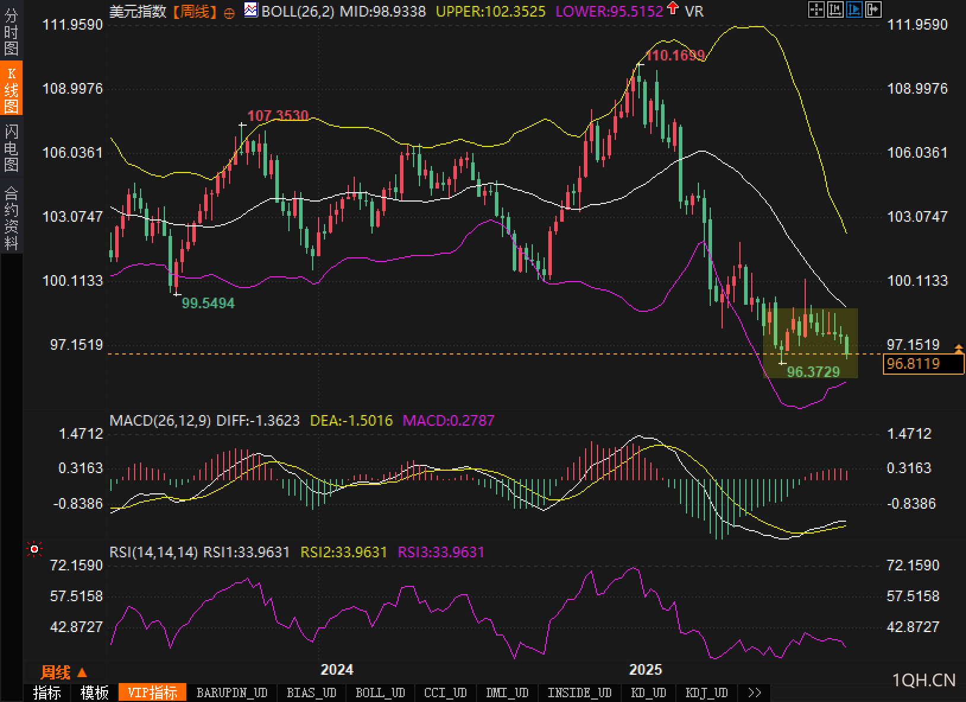Select the 模板 tab in bottom bar
The image size is (966, 702).
[94, 693]
